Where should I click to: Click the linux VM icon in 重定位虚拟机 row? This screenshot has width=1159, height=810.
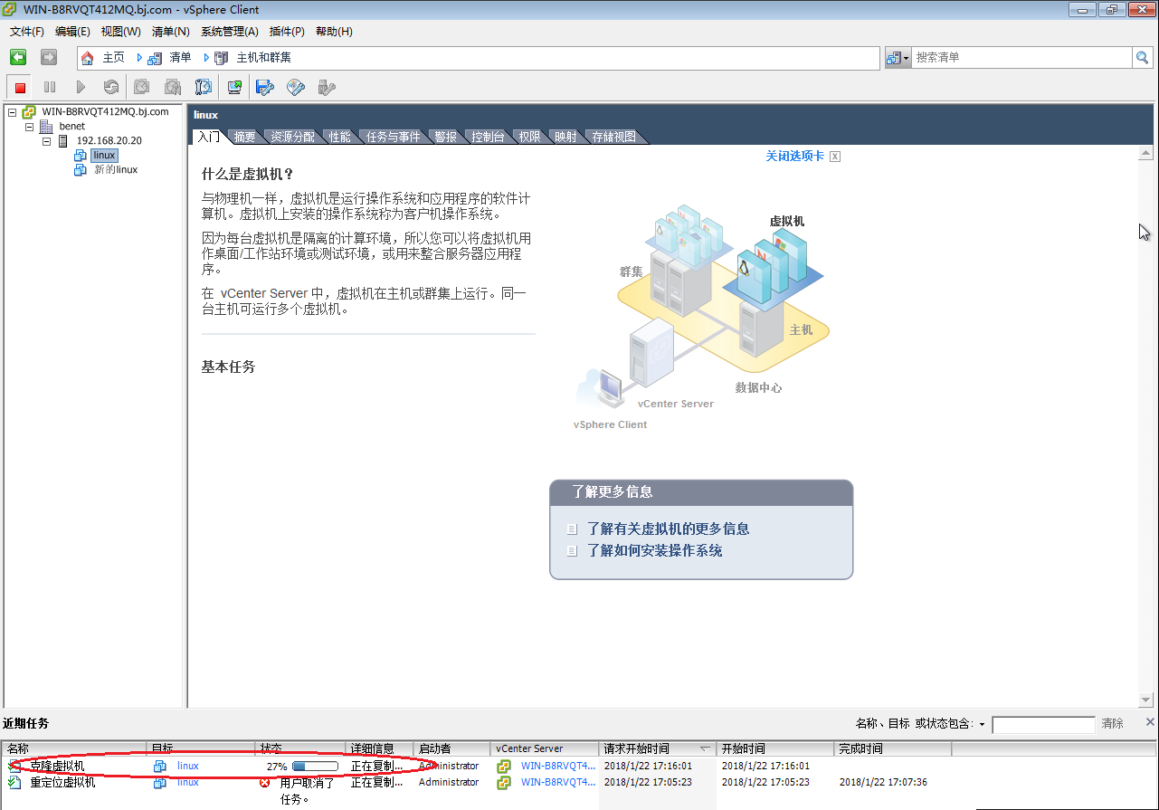pyautogui.click(x=160, y=782)
